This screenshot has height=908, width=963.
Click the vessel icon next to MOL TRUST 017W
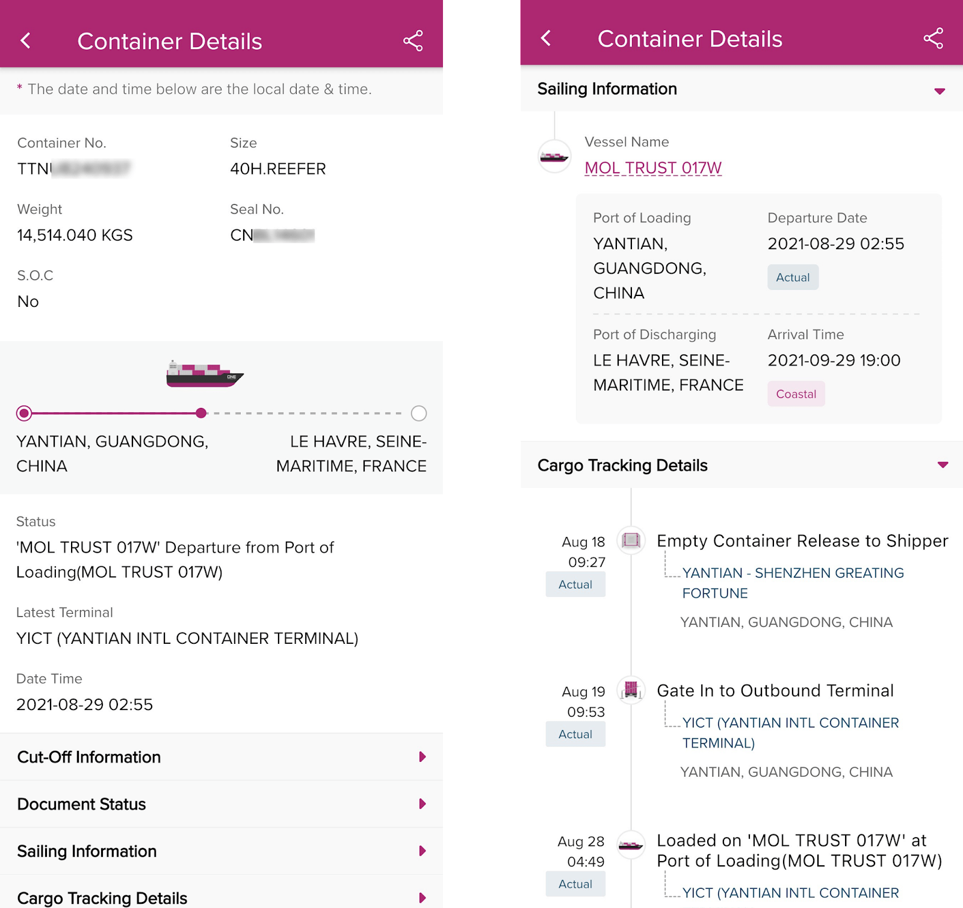point(553,157)
